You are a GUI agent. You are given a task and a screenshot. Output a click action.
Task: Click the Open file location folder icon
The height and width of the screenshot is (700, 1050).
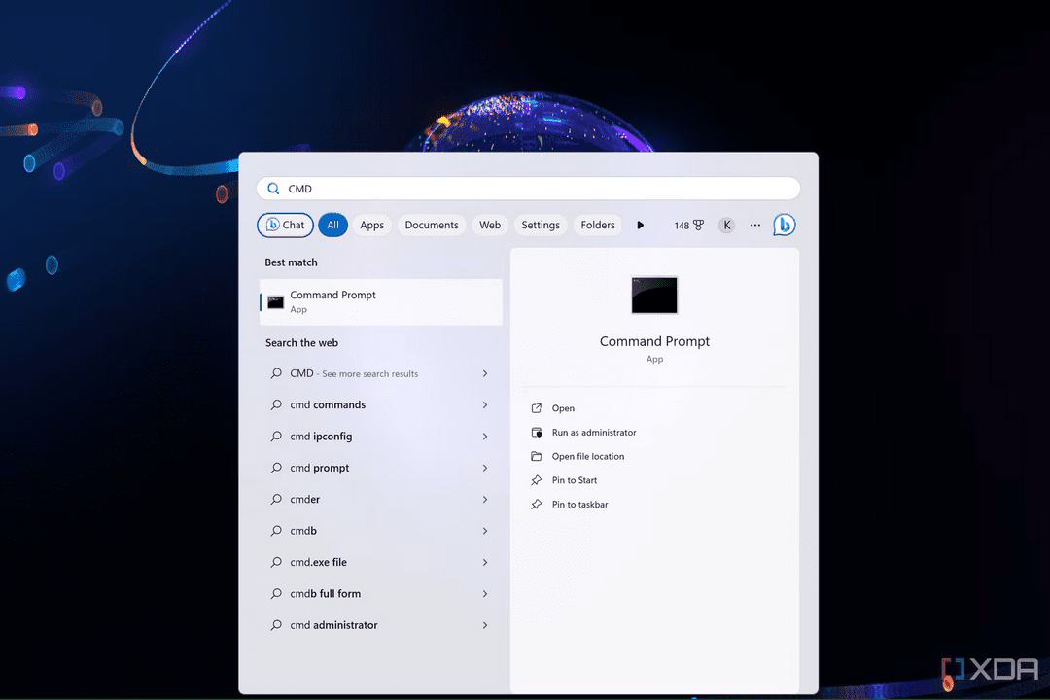coord(536,457)
